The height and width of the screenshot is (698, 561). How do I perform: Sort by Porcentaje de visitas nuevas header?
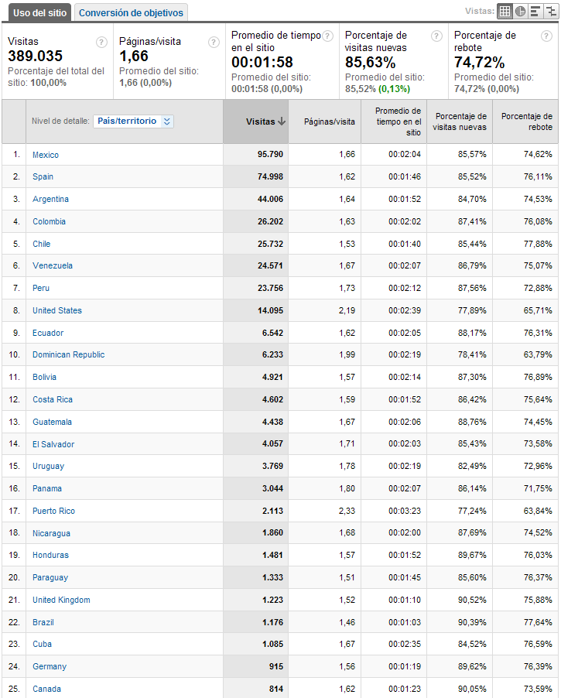point(460,121)
